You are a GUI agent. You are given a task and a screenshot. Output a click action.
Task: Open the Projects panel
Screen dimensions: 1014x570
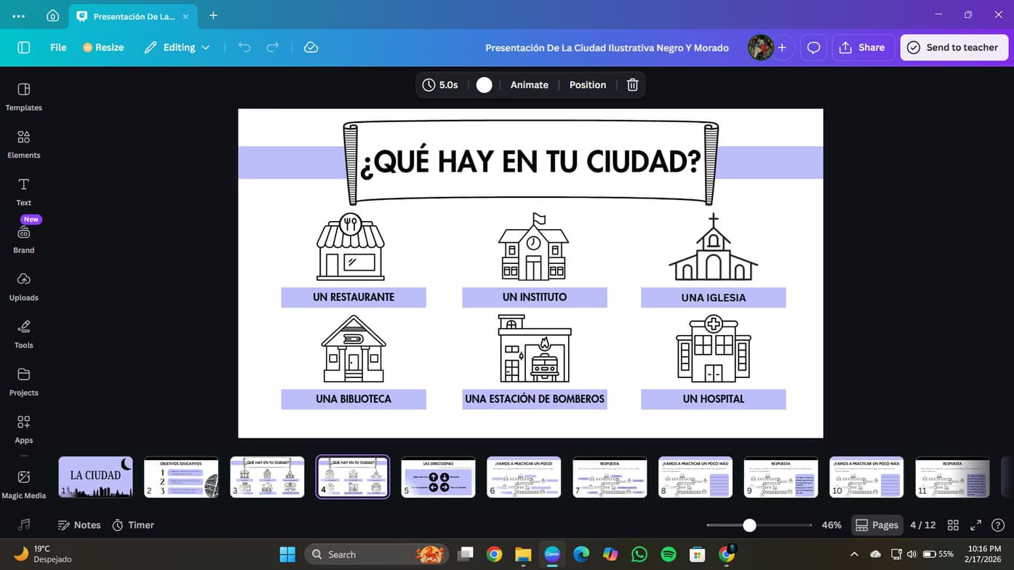click(23, 381)
